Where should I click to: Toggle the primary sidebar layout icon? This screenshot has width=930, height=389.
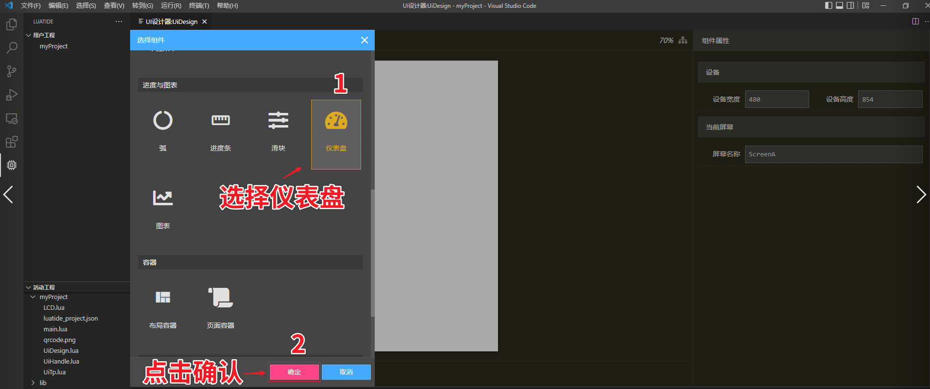[x=828, y=5]
